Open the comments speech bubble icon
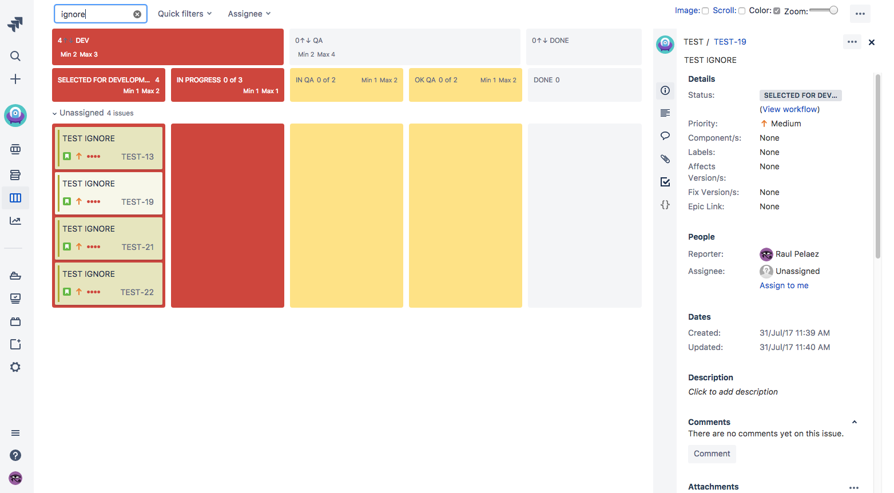Screen dimensions: 894x493 tap(665, 136)
